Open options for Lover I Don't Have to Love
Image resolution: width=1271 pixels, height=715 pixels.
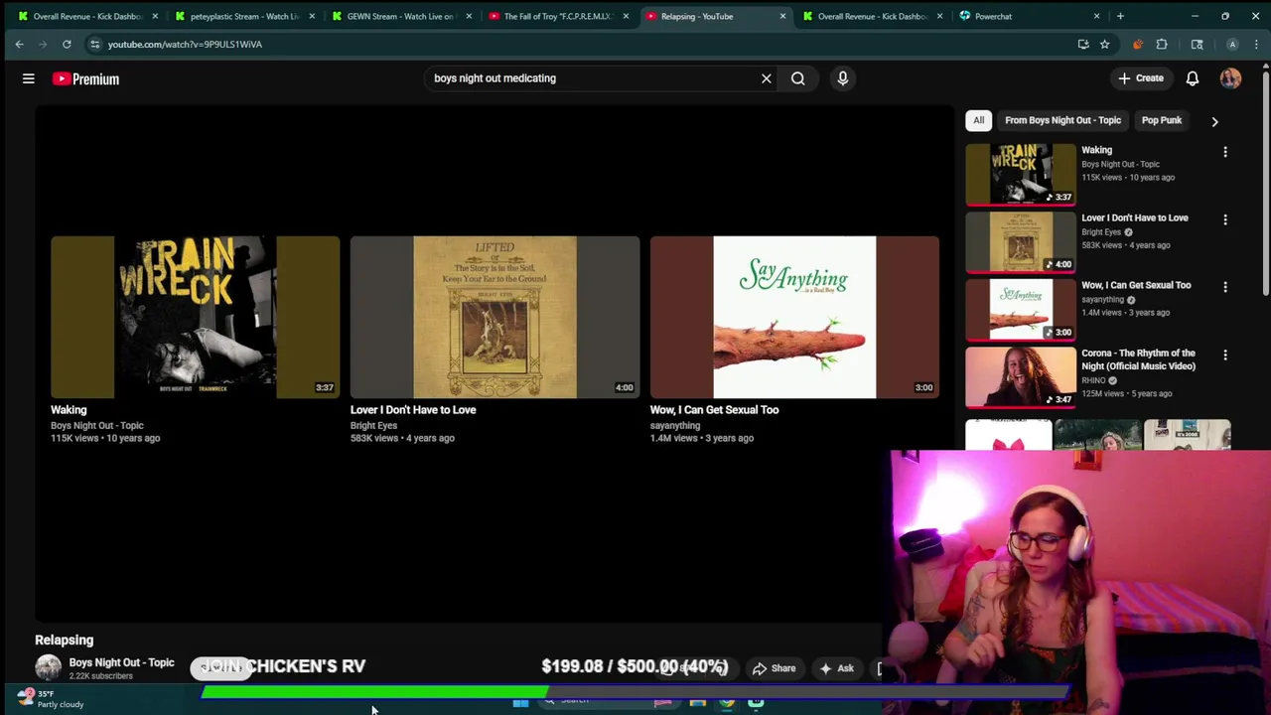coord(1225,219)
